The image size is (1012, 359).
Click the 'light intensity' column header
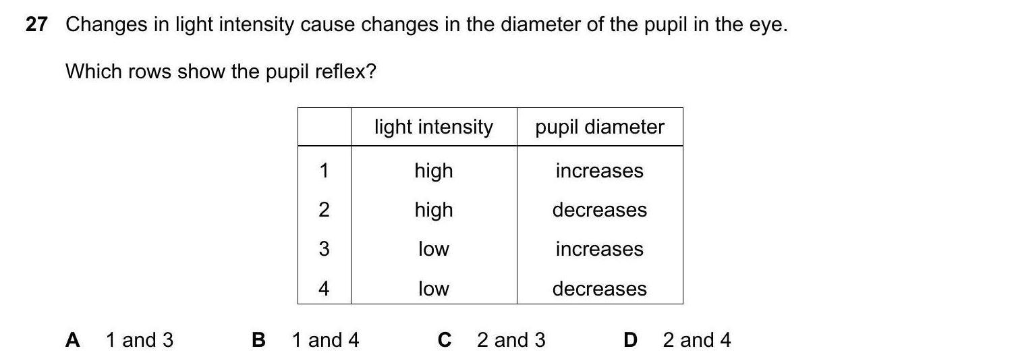pyautogui.click(x=433, y=127)
